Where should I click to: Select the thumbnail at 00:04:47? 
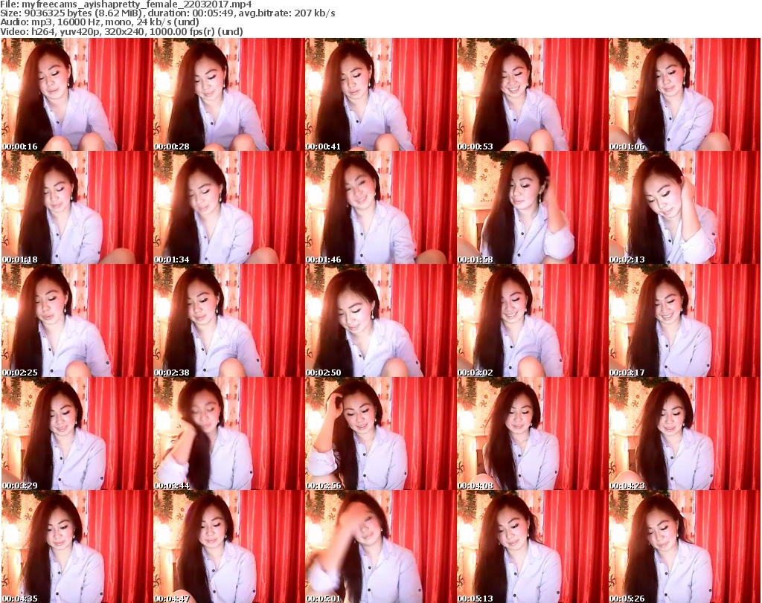click(229, 547)
